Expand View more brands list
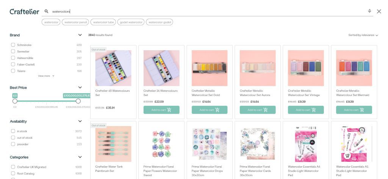 pyautogui.click(x=46, y=76)
